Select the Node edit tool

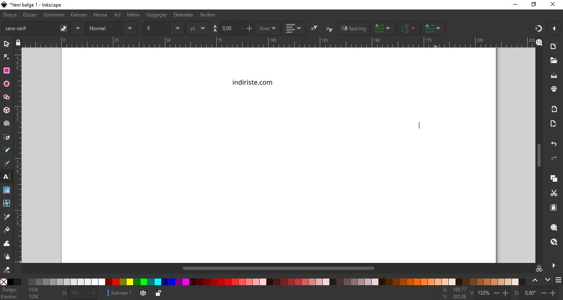(7, 57)
